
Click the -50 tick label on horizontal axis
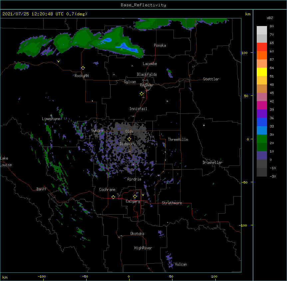(x=85, y=276)
